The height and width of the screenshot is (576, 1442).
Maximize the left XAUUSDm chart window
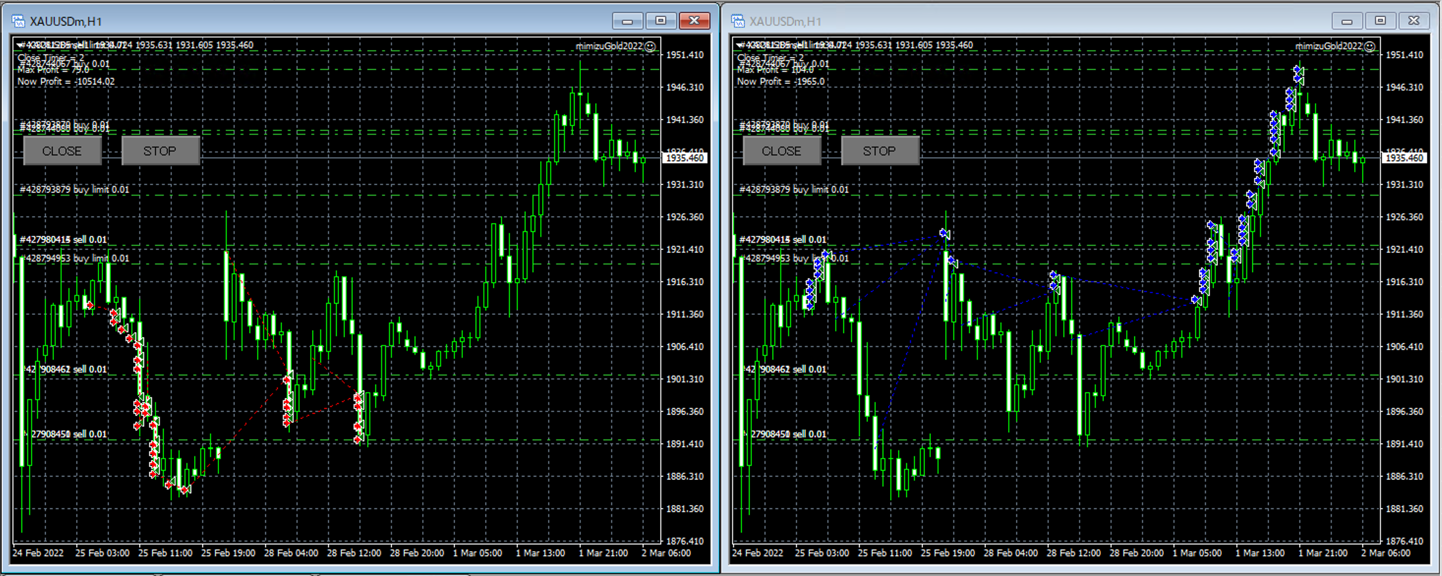click(x=661, y=21)
